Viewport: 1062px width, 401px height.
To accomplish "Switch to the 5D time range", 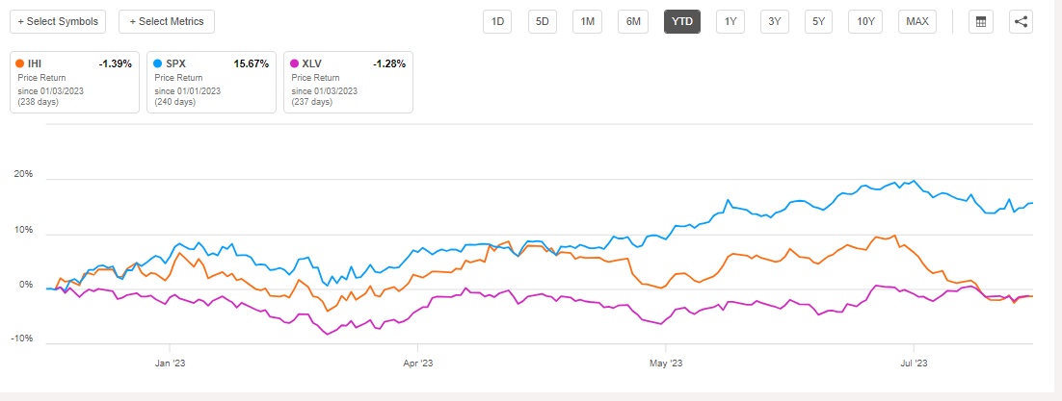I will [543, 22].
